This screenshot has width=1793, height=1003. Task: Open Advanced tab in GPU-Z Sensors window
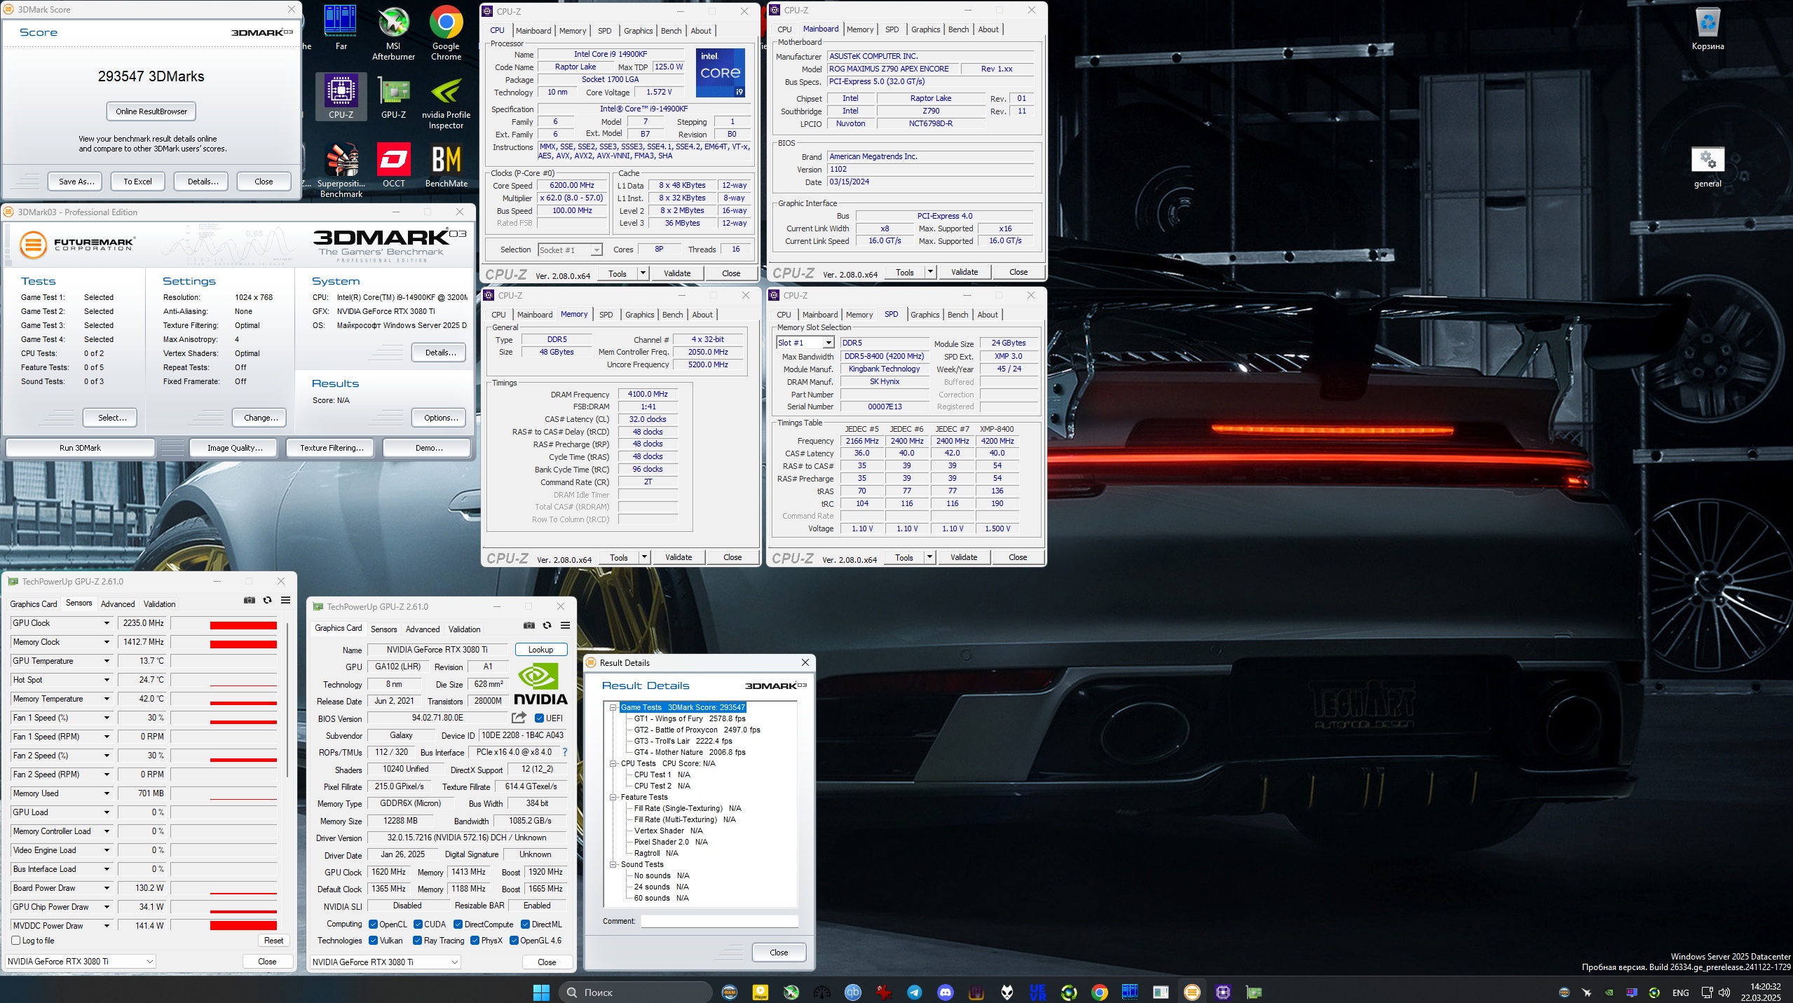(118, 603)
